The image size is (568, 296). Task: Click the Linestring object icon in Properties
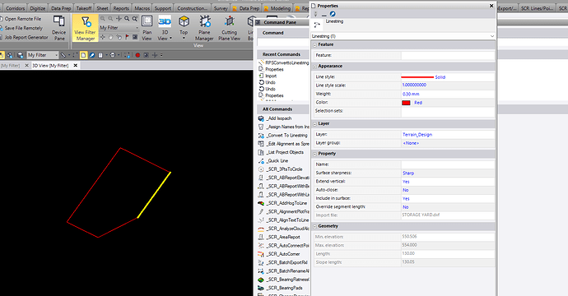pyautogui.click(x=317, y=25)
